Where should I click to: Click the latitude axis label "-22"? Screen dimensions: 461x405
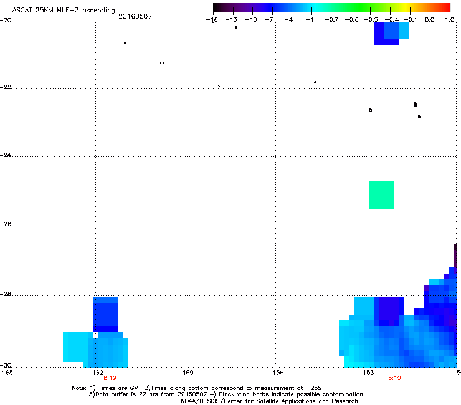tap(6, 87)
